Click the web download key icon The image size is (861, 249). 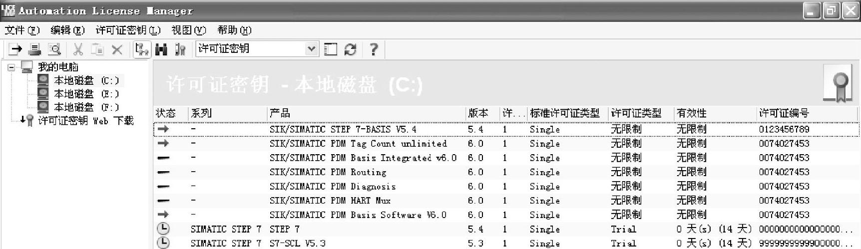[x=27, y=120]
